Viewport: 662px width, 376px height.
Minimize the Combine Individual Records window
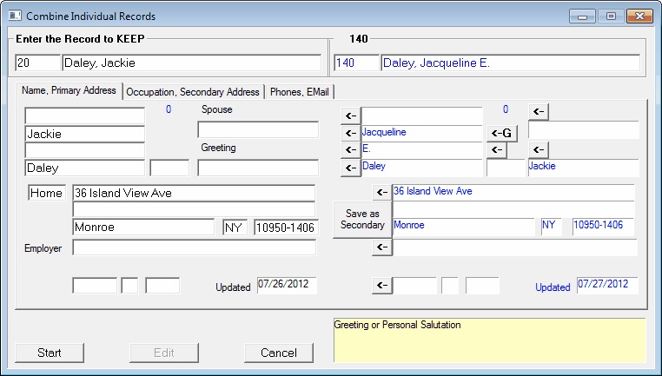point(582,16)
